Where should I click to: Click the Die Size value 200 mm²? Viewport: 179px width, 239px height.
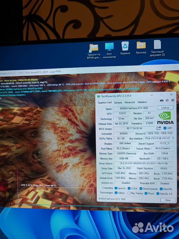(x=149, y=118)
